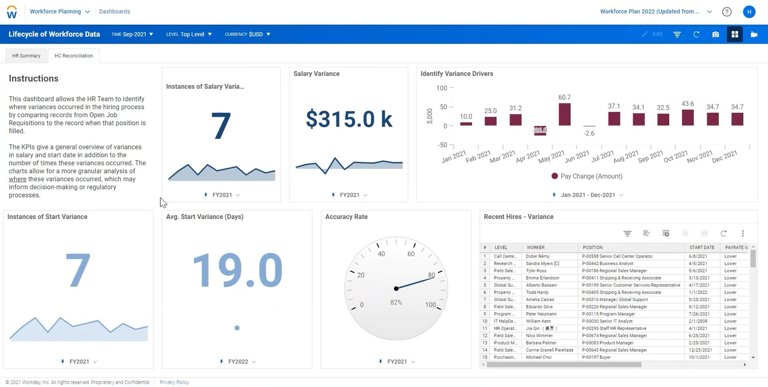Click the underlined 'where' link in Instructions

17,179
